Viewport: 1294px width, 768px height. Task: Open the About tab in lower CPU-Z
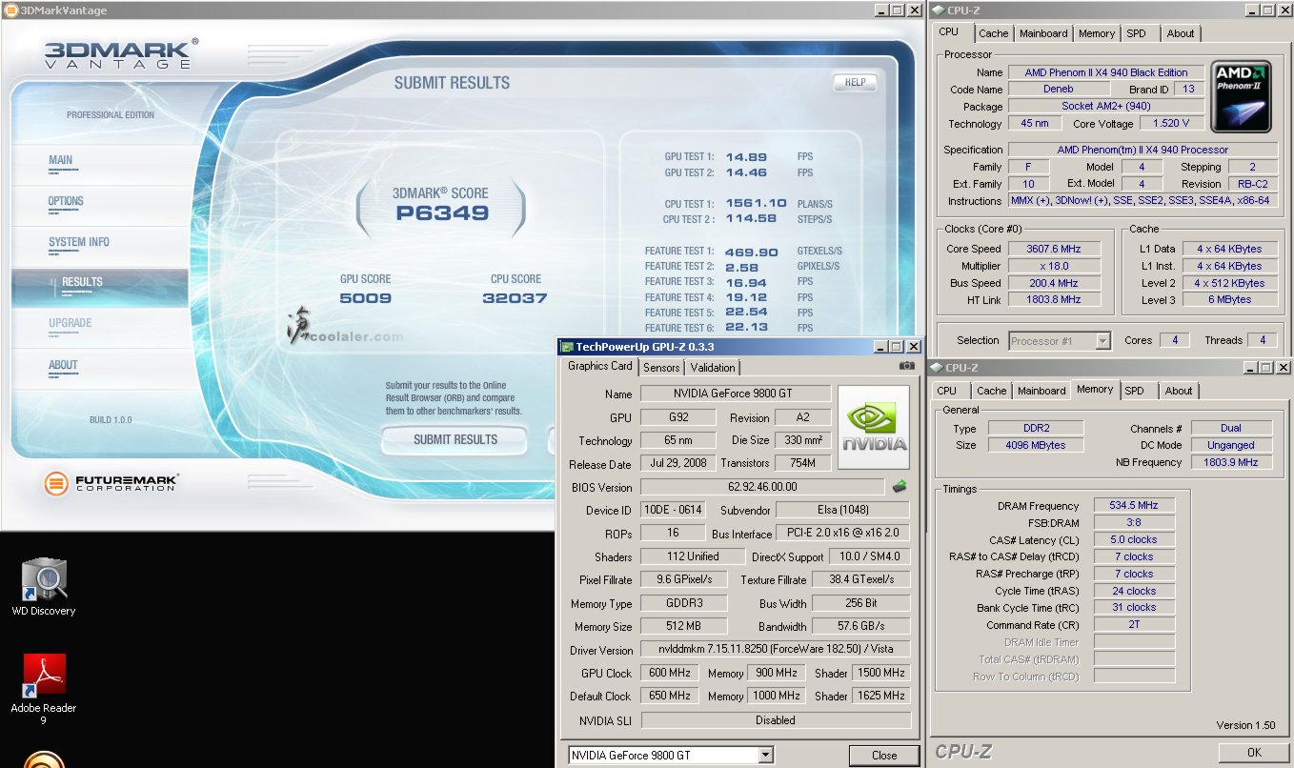(1179, 391)
